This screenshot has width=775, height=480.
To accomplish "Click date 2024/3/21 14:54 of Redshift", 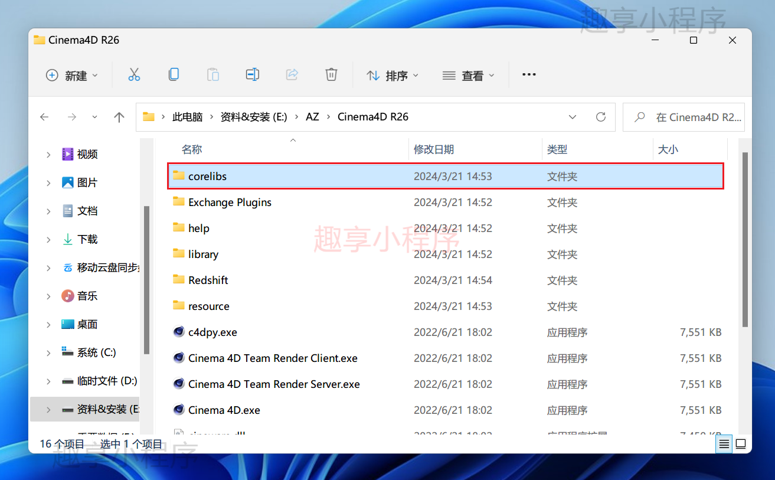I will [453, 280].
